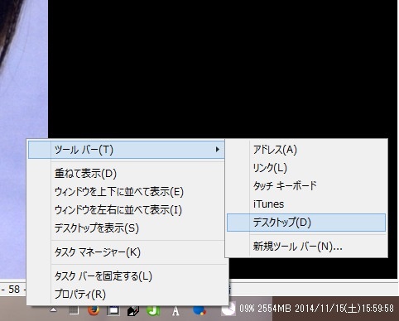Image resolution: width=399 pixels, height=321 pixels.
Task: Click the Firefox icon in the taskbar tray
Action: (x=94, y=311)
